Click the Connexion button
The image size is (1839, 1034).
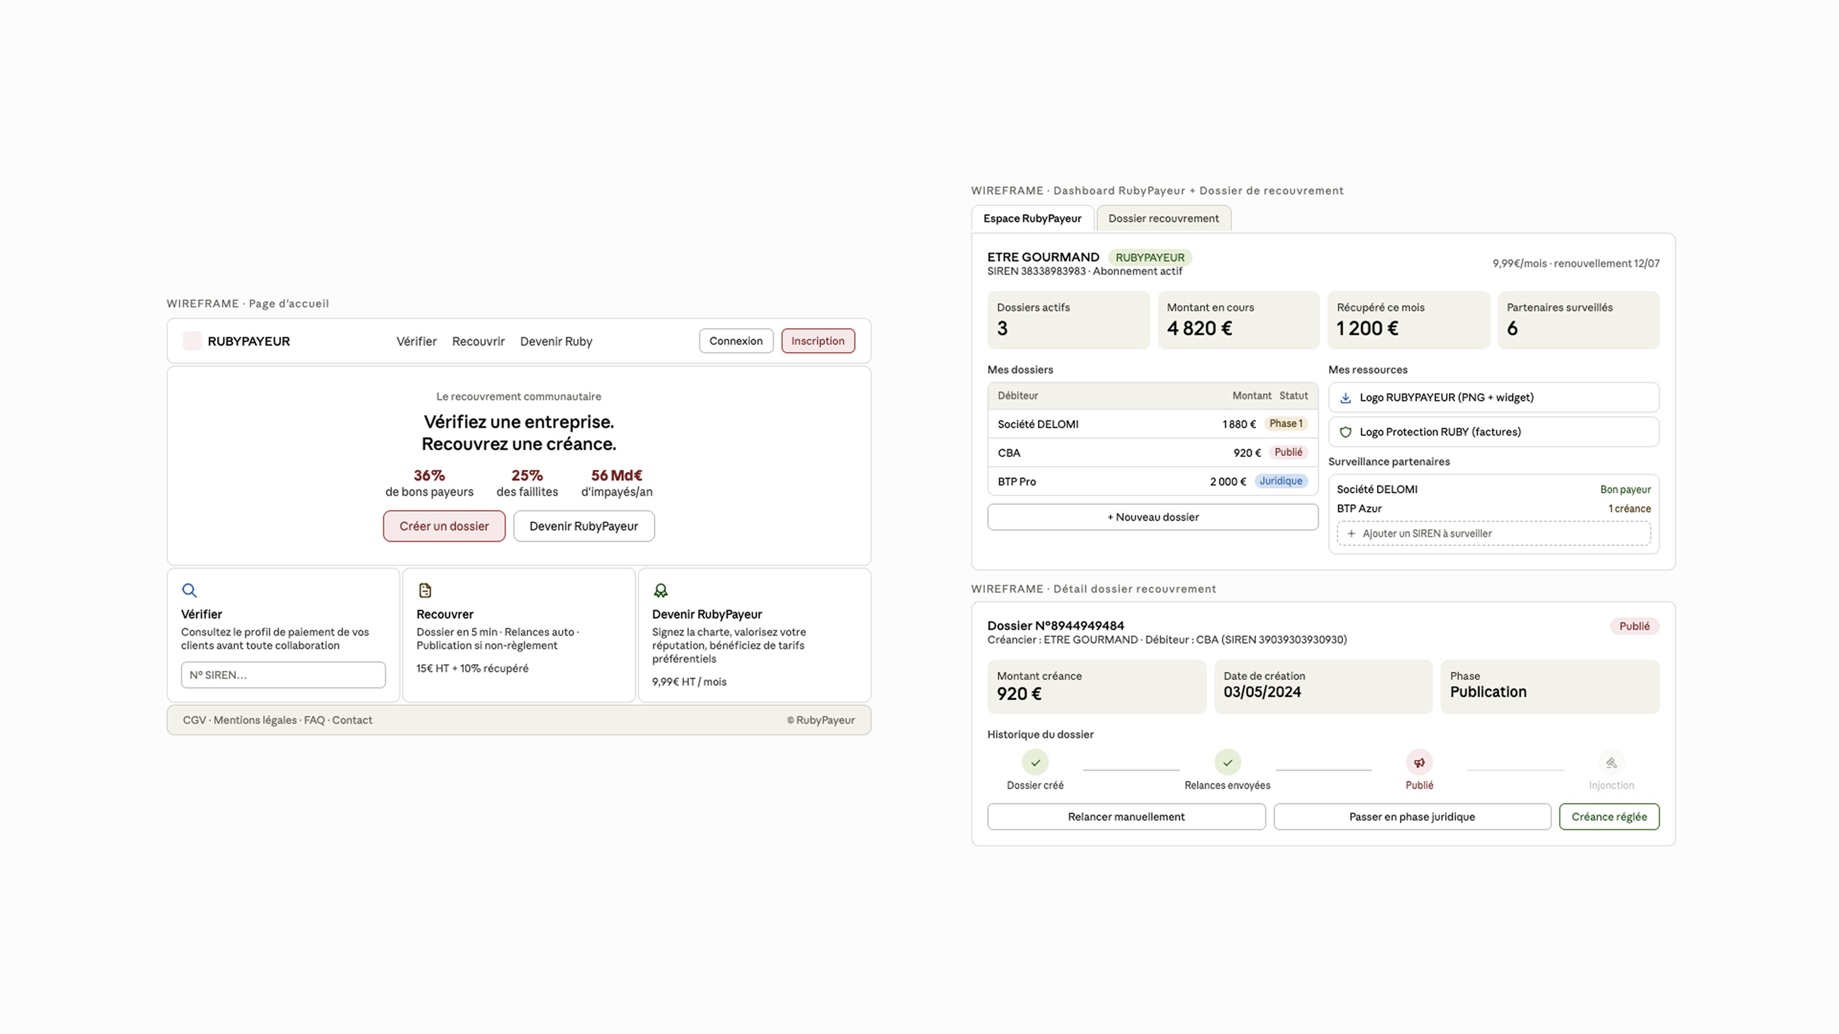tap(736, 340)
